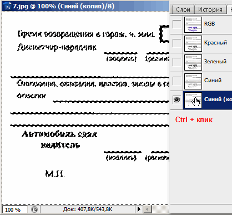The height and width of the screenshot is (215, 232).
Task: Toggle visibility of Синий channel
Action: tap(176, 81)
